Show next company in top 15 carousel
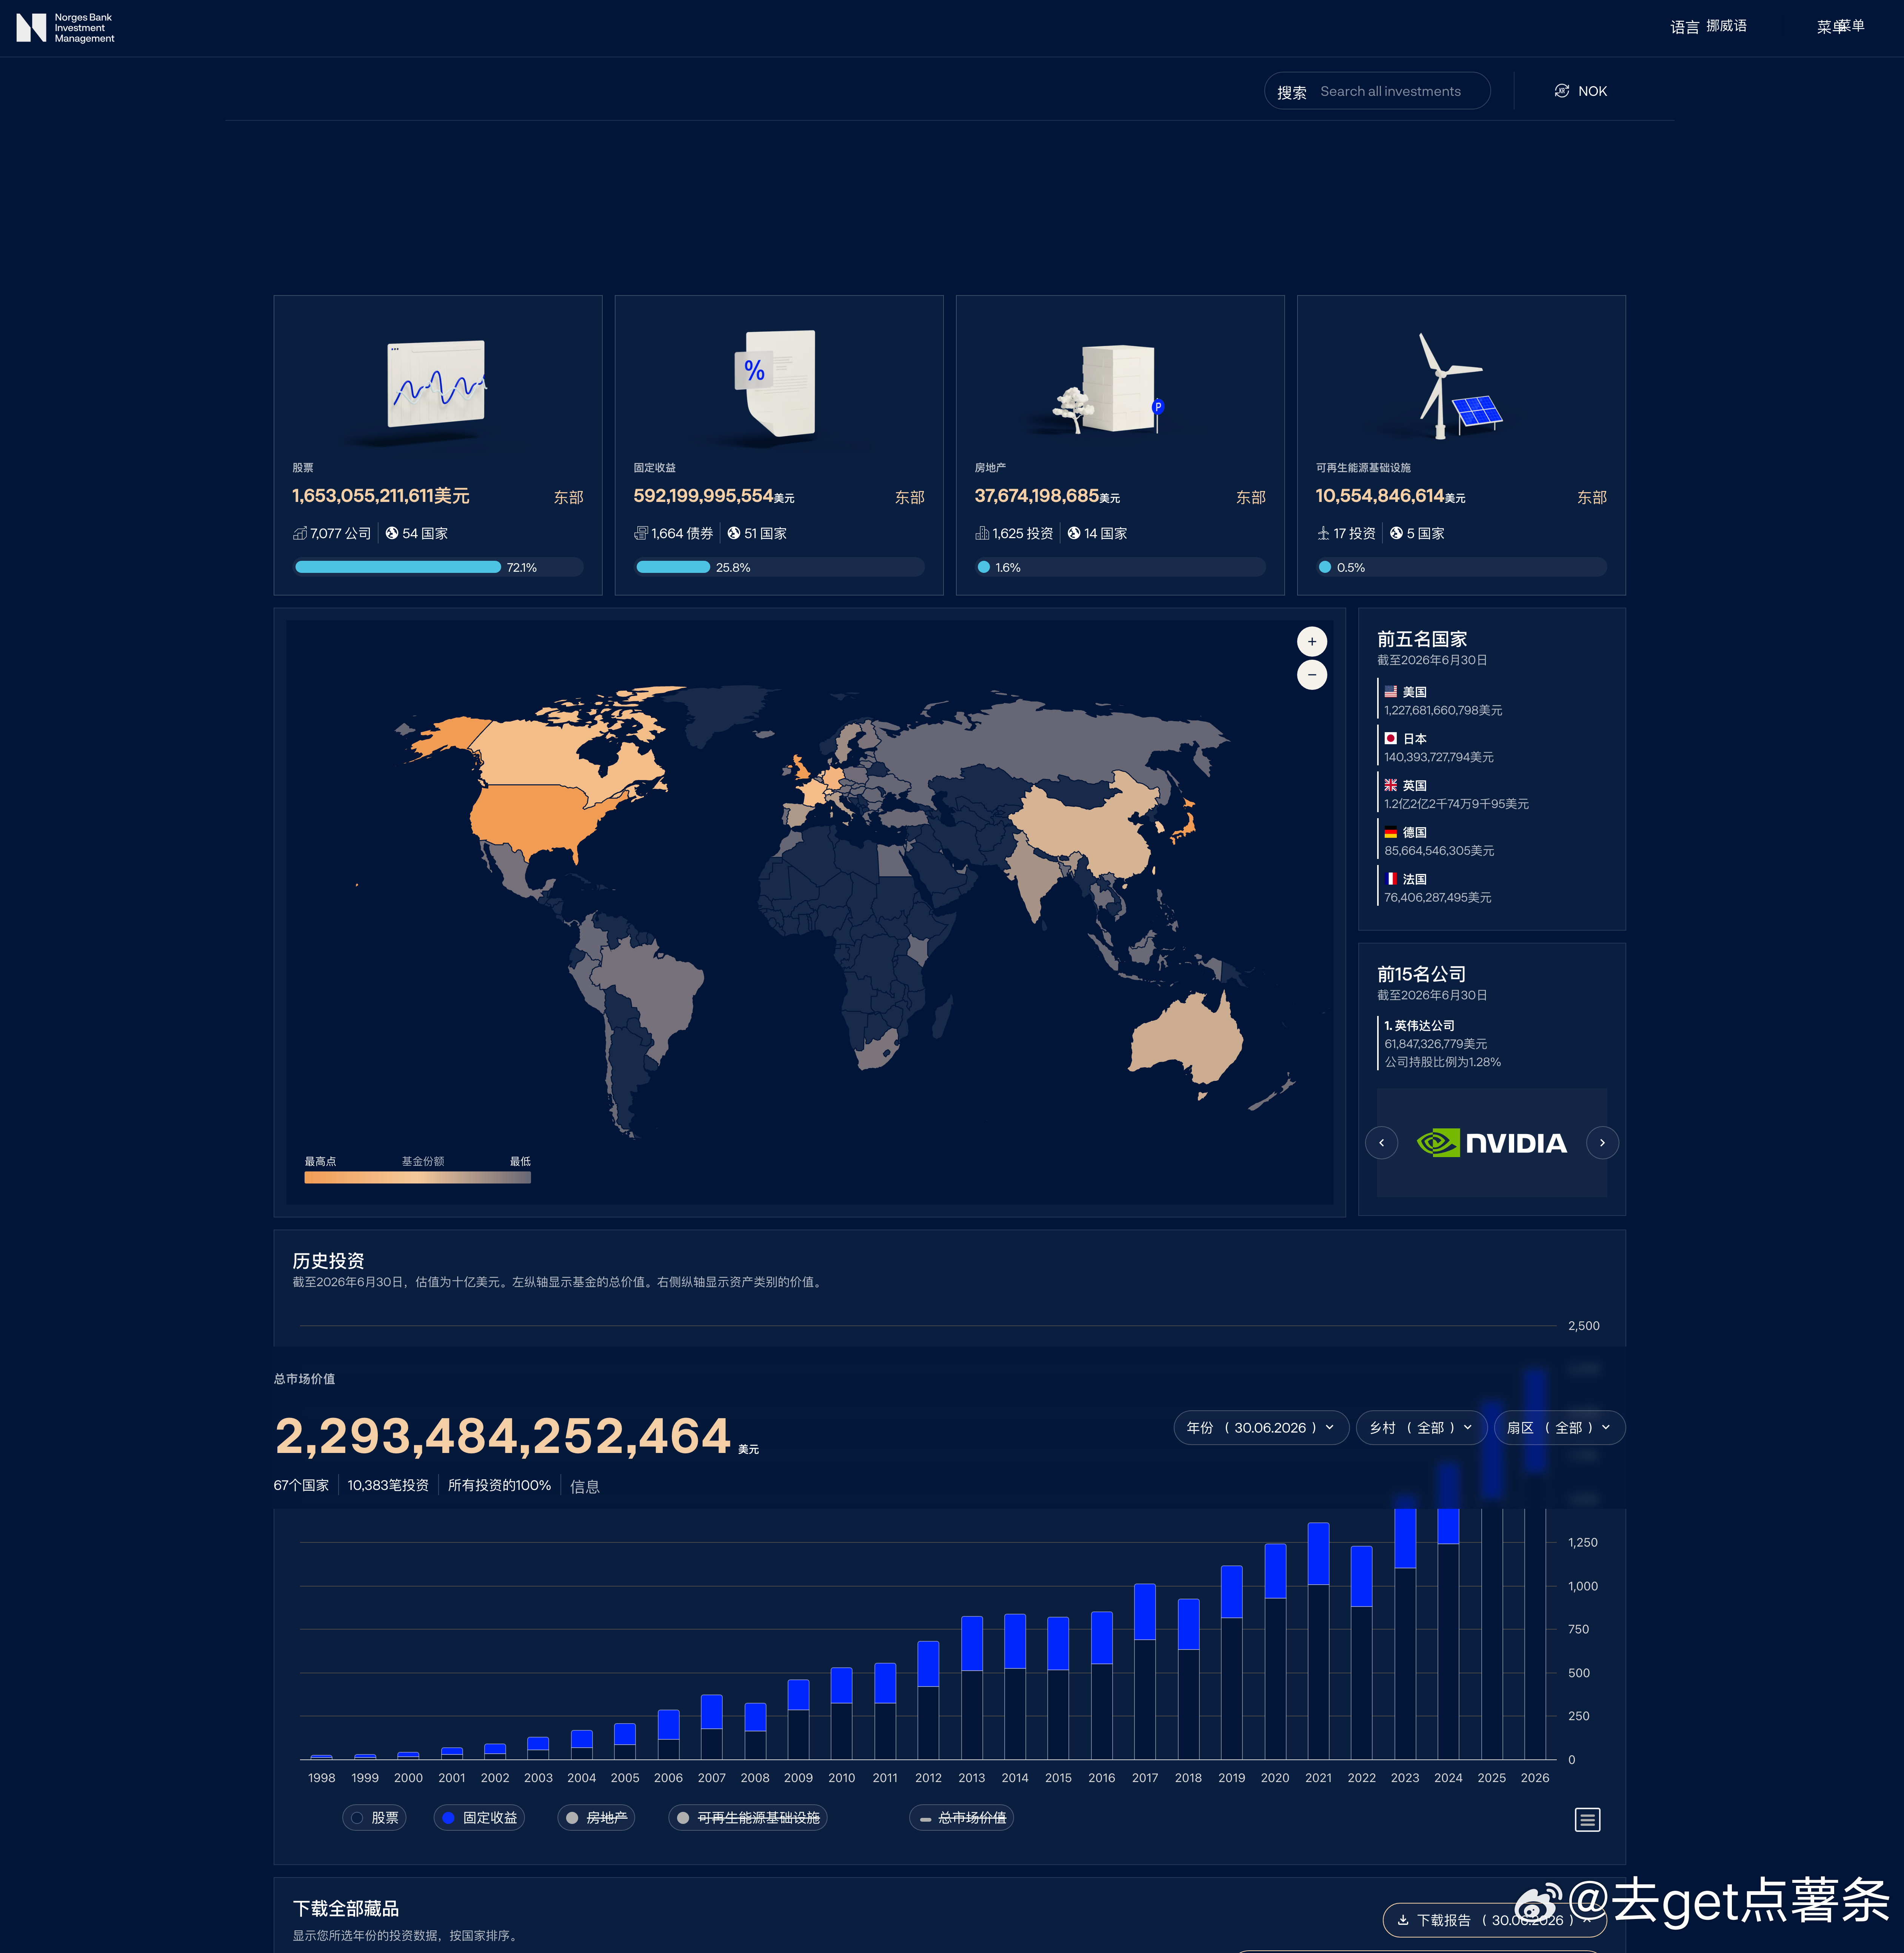Viewport: 1904px width, 1953px height. (x=1602, y=1143)
